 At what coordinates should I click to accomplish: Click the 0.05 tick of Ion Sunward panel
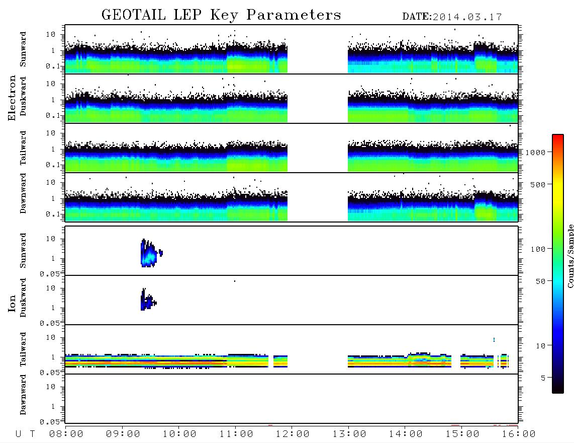tap(50, 274)
